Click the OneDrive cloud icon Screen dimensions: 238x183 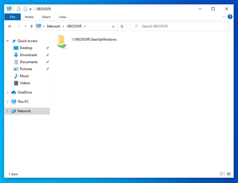tap(14, 92)
